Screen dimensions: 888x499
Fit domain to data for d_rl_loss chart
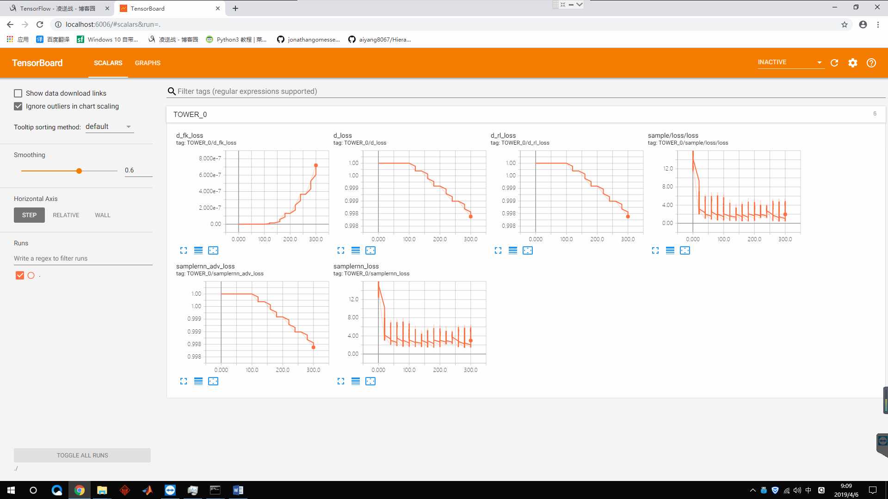[528, 250]
